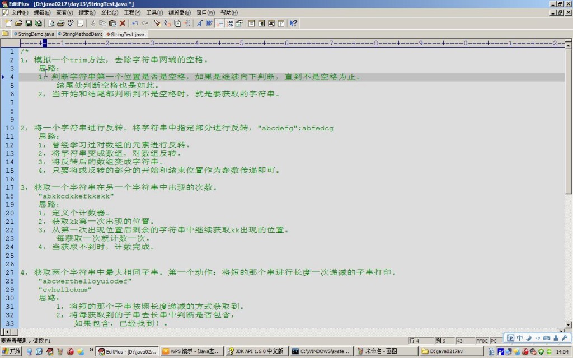The width and height of the screenshot is (573, 358).
Task: Toggle the Auto Indent toolbar button
Action: [x=219, y=23]
